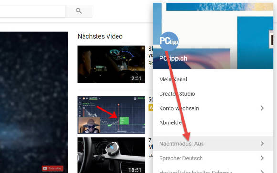This screenshot has height=173, width=277.
Task: Open Nachtmodus submenu via its chevron
Action: (262, 144)
